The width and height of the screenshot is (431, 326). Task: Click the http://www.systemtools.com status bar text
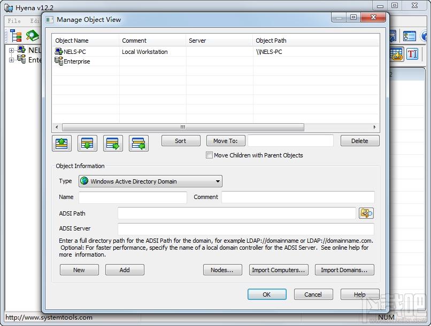[x=49, y=317]
